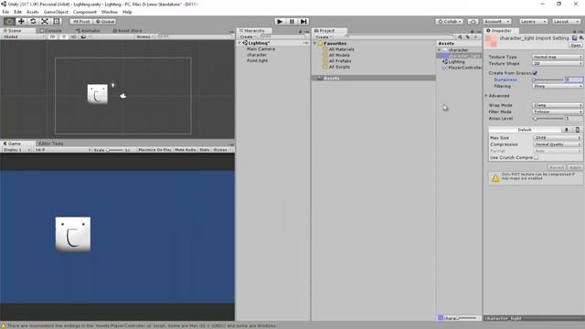The image size is (585, 329).
Task: Toggle the Pivot handle position button
Action: [x=81, y=22]
